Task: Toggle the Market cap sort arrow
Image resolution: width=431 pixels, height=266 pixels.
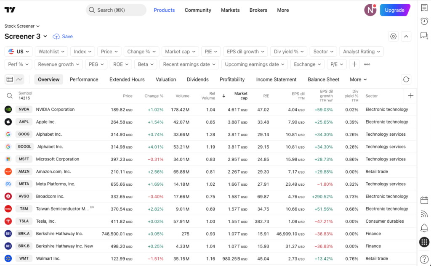Action: (x=223, y=95)
